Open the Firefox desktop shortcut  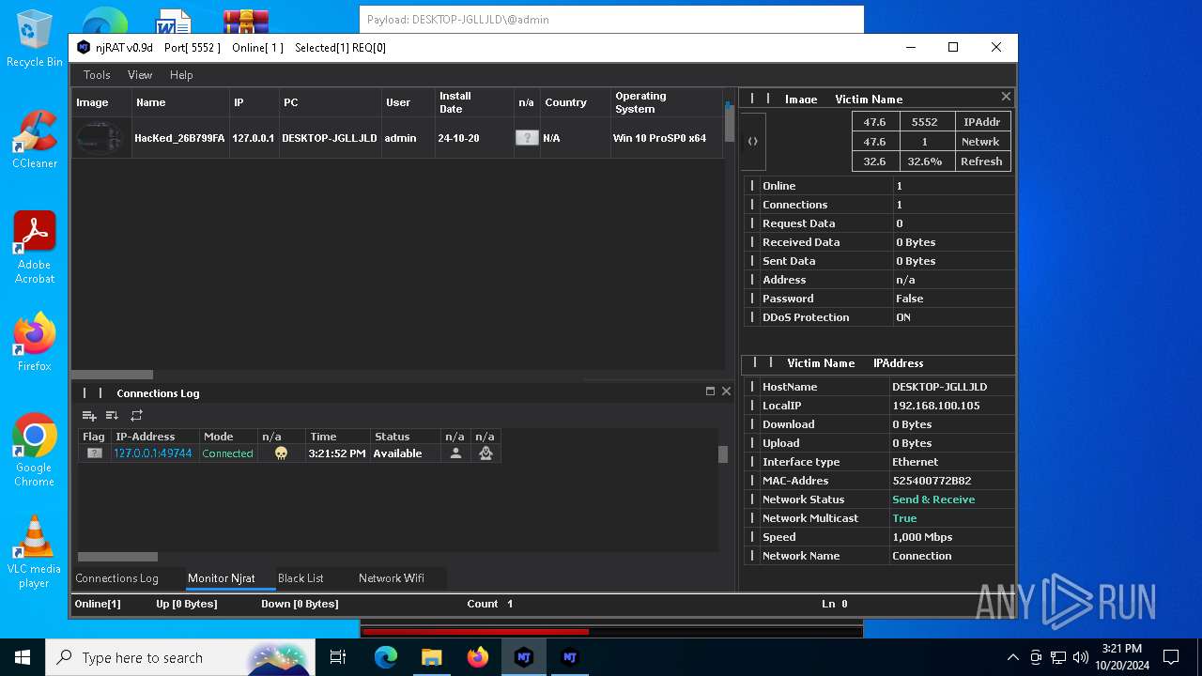(34, 343)
